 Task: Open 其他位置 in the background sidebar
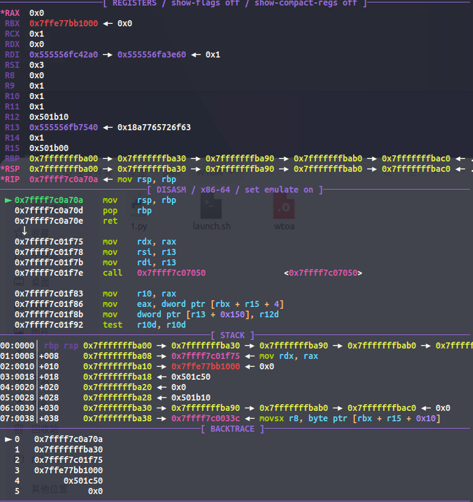(x=50, y=489)
